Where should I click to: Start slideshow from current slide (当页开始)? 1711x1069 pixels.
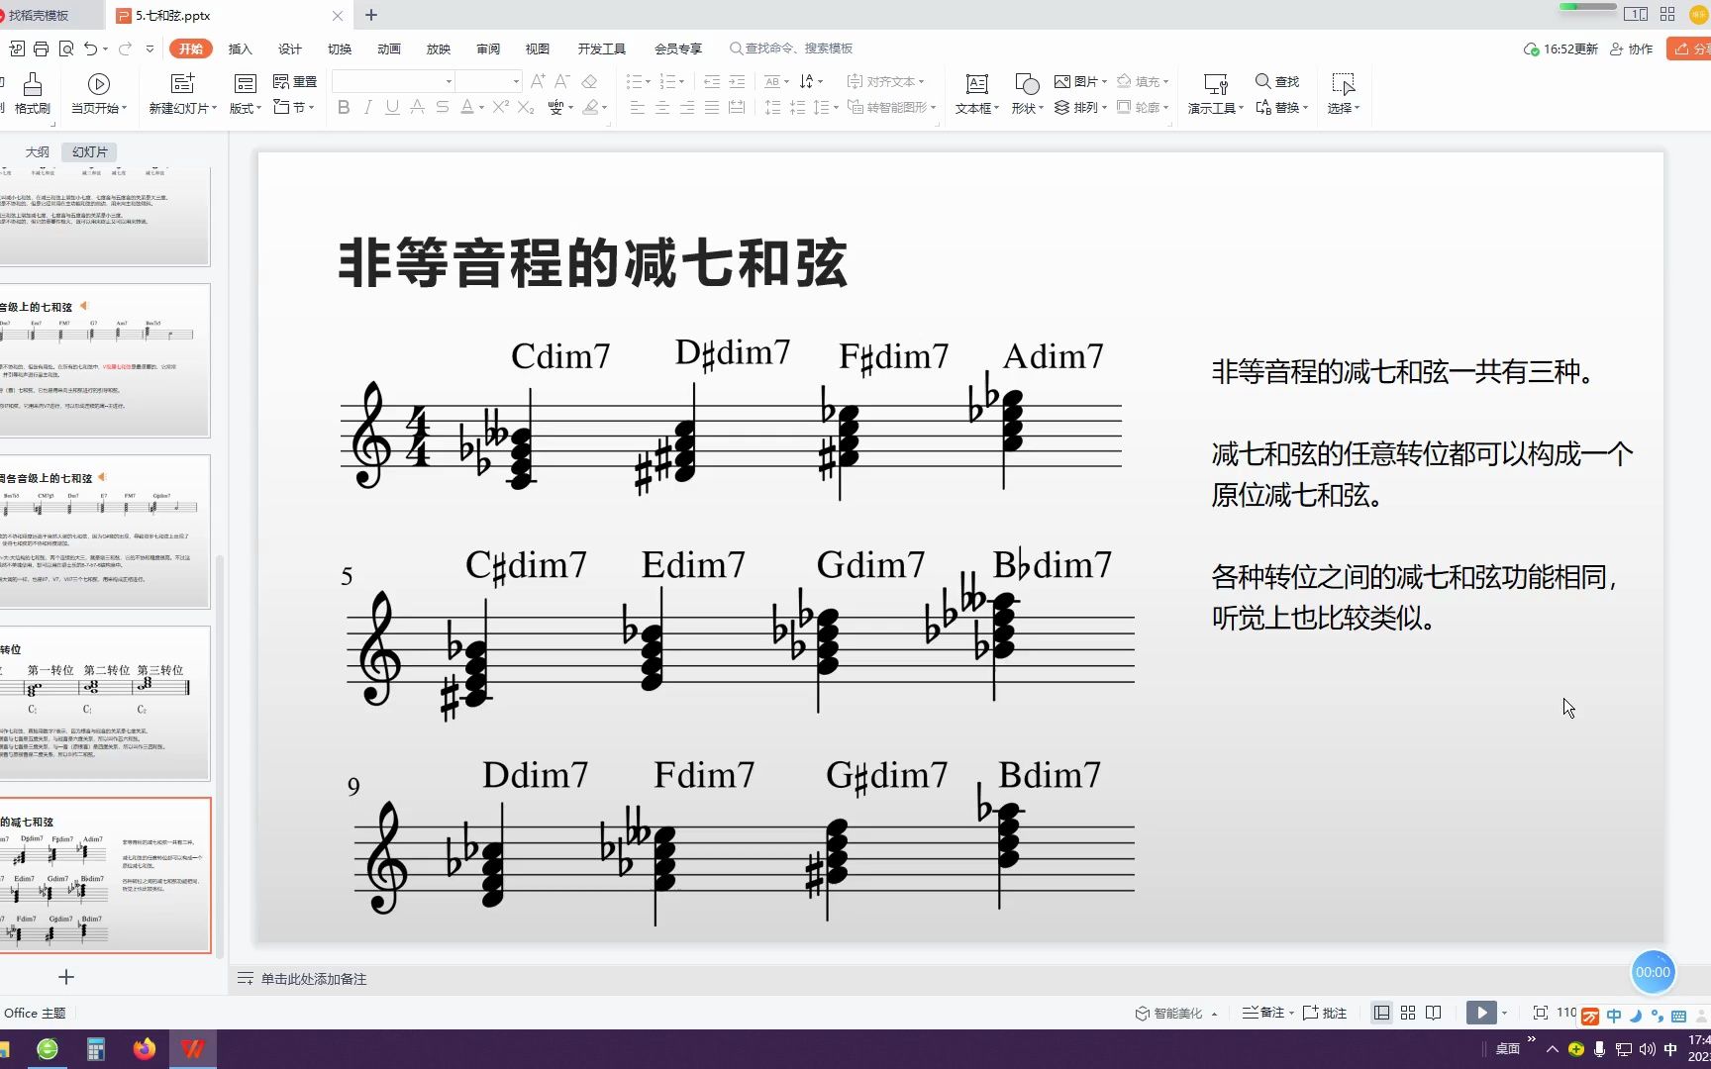point(98,84)
